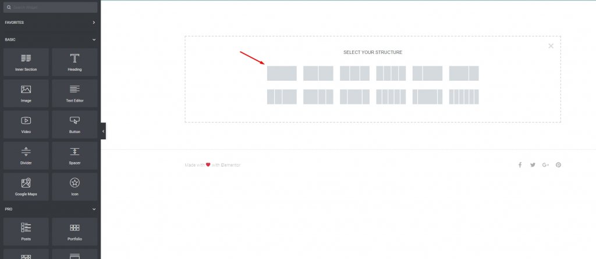Close the structure selection box
The height and width of the screenshot is (259, 596).
tap(551, 46)
